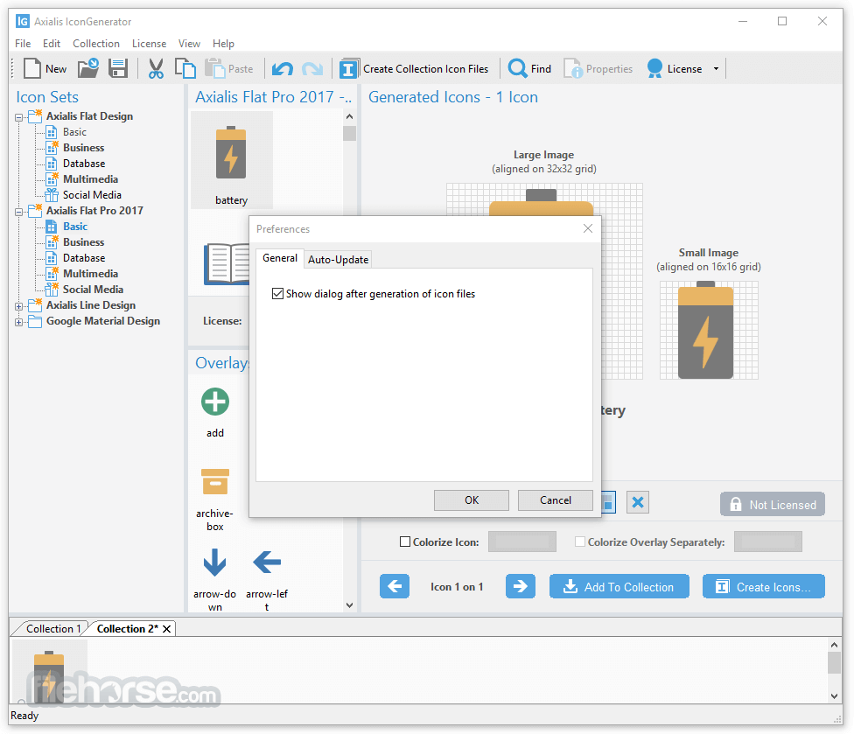The width and height of the screenshot is (854, 734).
Task: Click the overlays list scroll down arrow
Action: pyautogui.click(x=350, y=605)
